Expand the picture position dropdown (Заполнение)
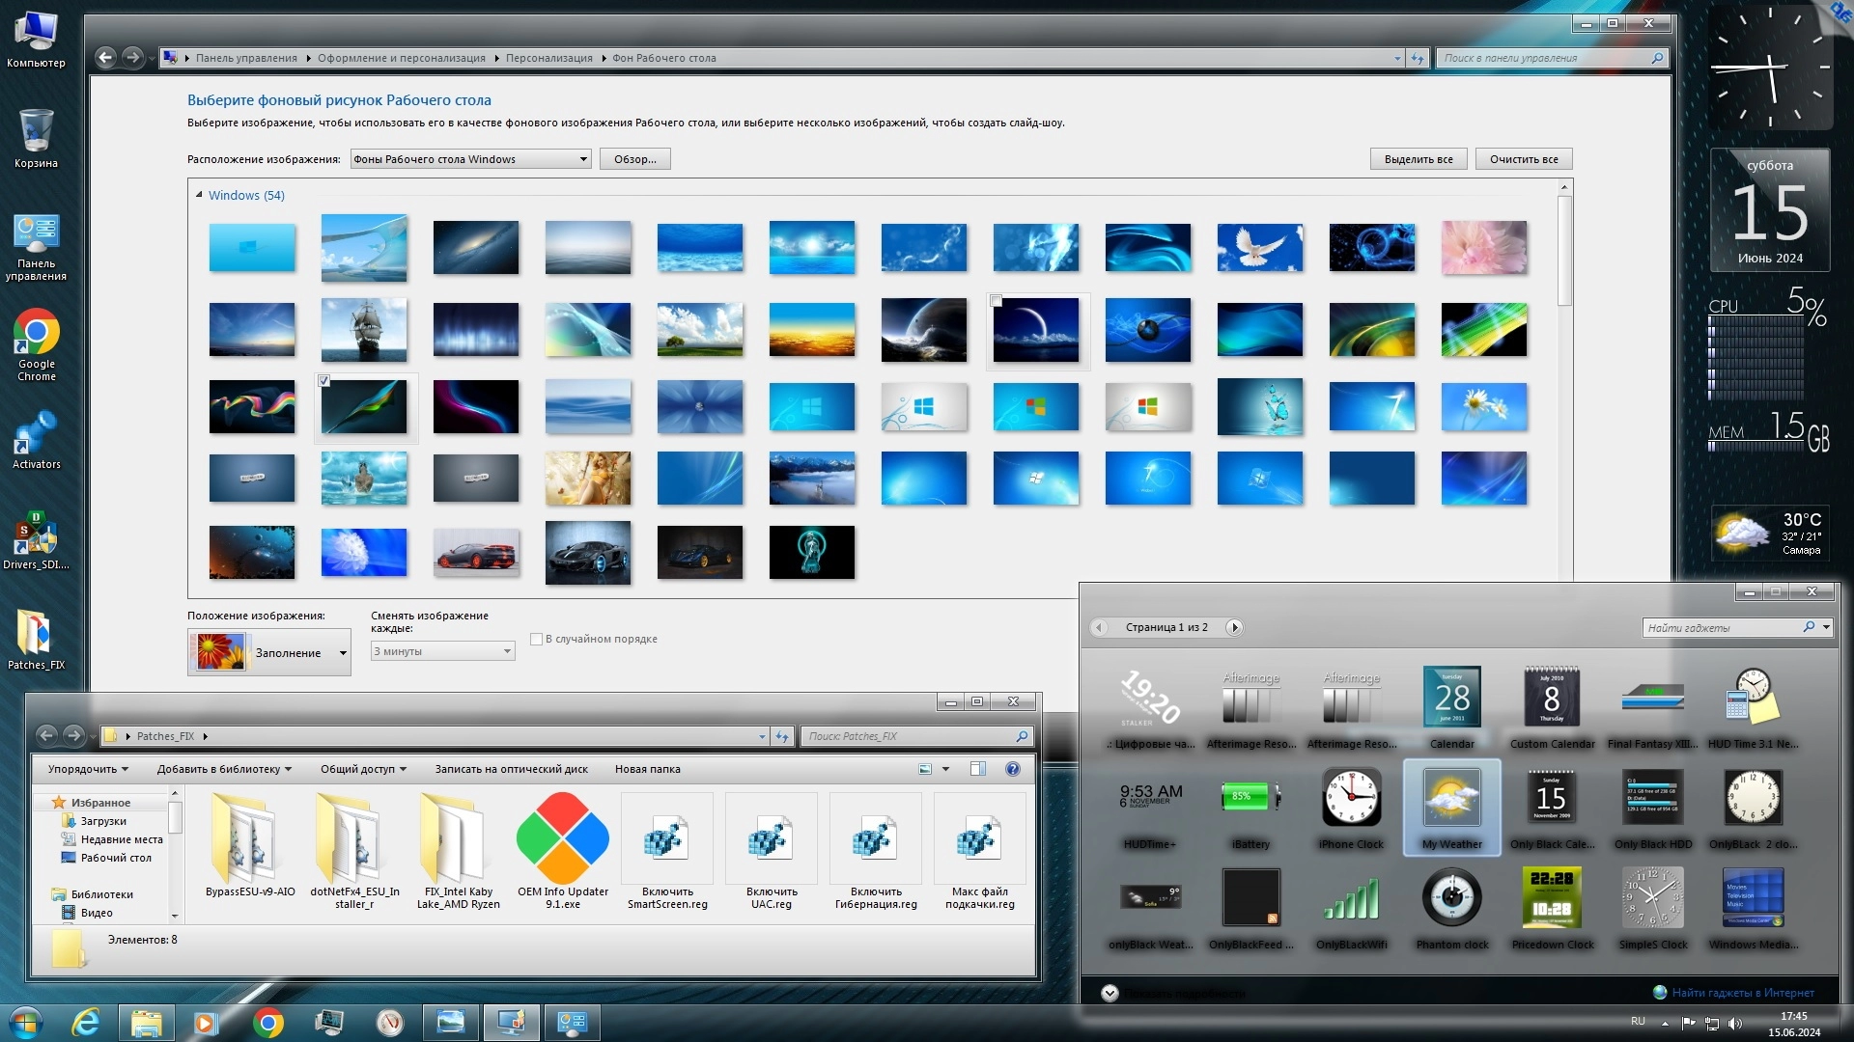1854x1042 pixels. (x=342, y=653)
